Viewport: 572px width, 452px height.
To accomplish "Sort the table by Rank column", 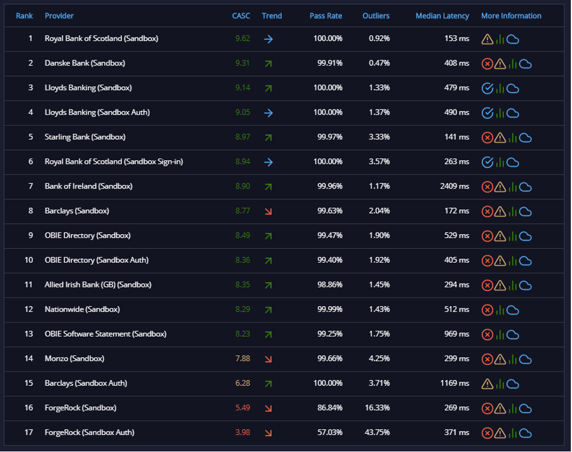I will click(x=24, y=16).
